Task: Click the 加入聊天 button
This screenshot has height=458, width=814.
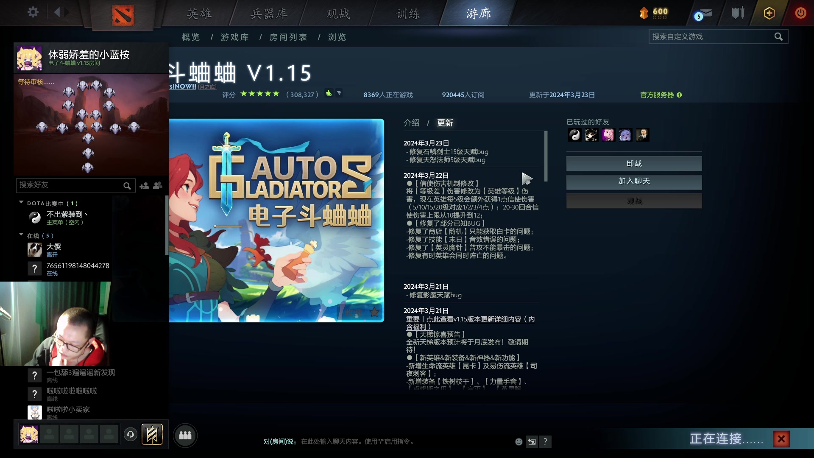Action: pyautogui.click(x=634, y=182)
